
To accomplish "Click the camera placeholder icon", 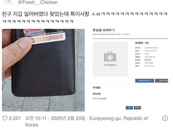I will pos(110,57).
